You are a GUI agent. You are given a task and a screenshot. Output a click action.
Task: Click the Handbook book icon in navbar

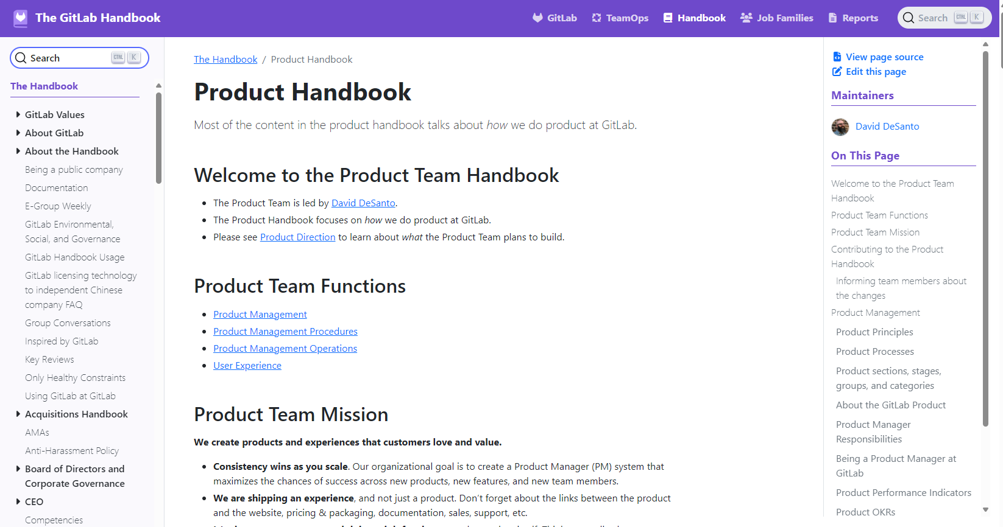pos(668,18)
